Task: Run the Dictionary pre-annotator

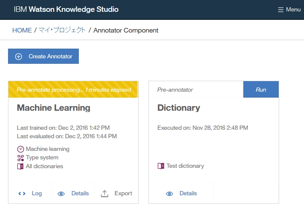Action: click(261, 90)
